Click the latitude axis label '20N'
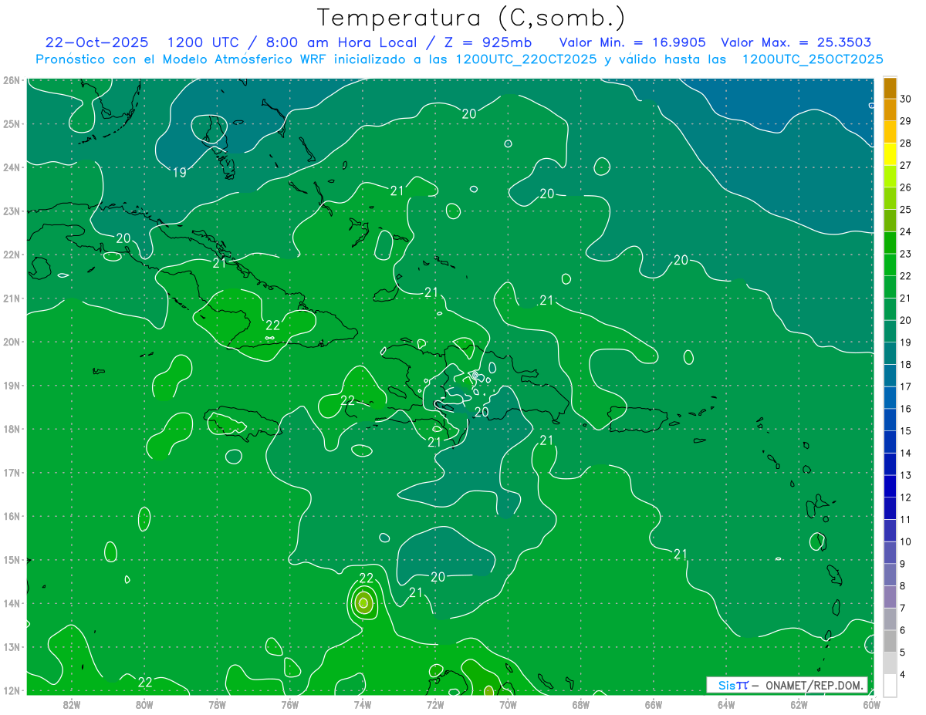This screenshot has height=715, width=926. [x=12, y=341]
